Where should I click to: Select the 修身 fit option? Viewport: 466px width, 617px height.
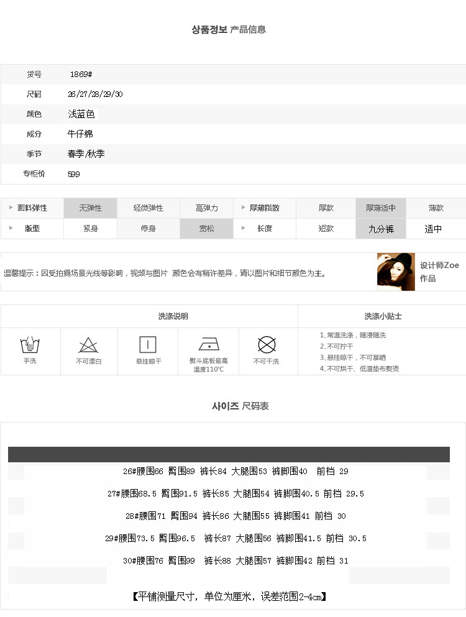point(148,229)
